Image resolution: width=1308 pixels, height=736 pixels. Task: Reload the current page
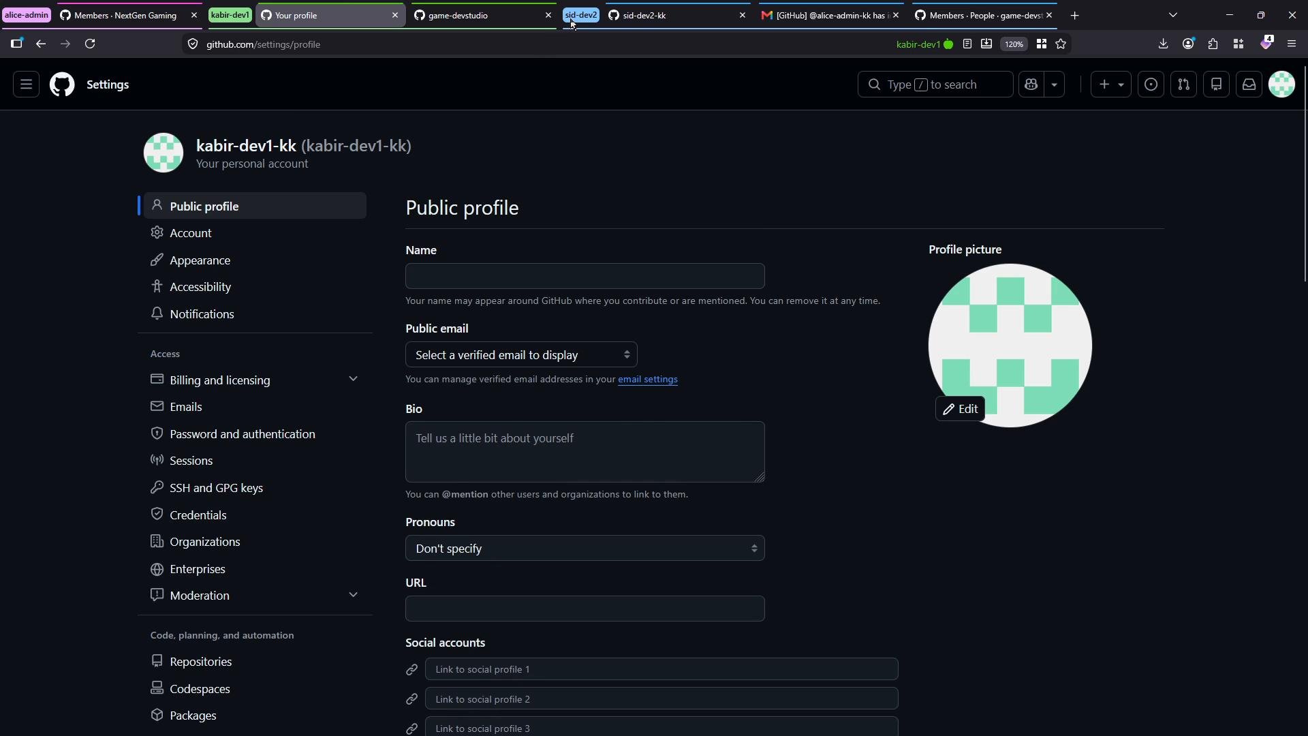90,44
